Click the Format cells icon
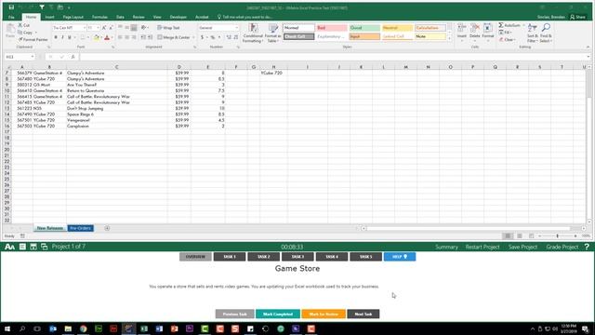The image size is (595, 335). pyautogui.click(x=488, y=31)
